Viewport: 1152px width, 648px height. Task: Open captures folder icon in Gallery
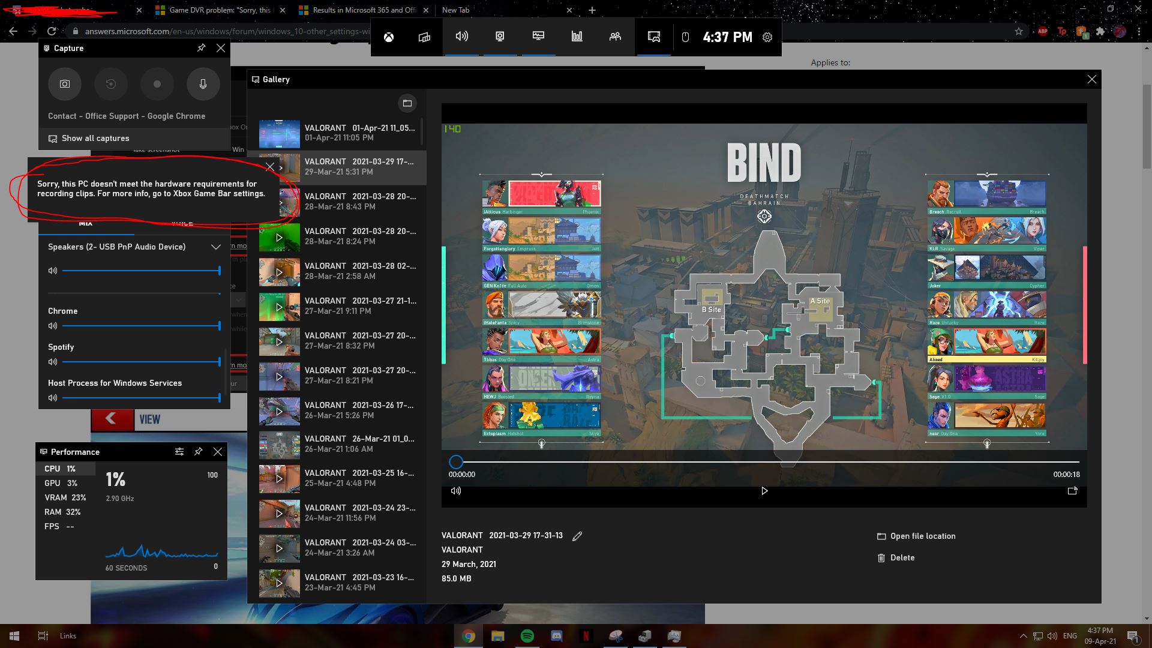point(407,103)
